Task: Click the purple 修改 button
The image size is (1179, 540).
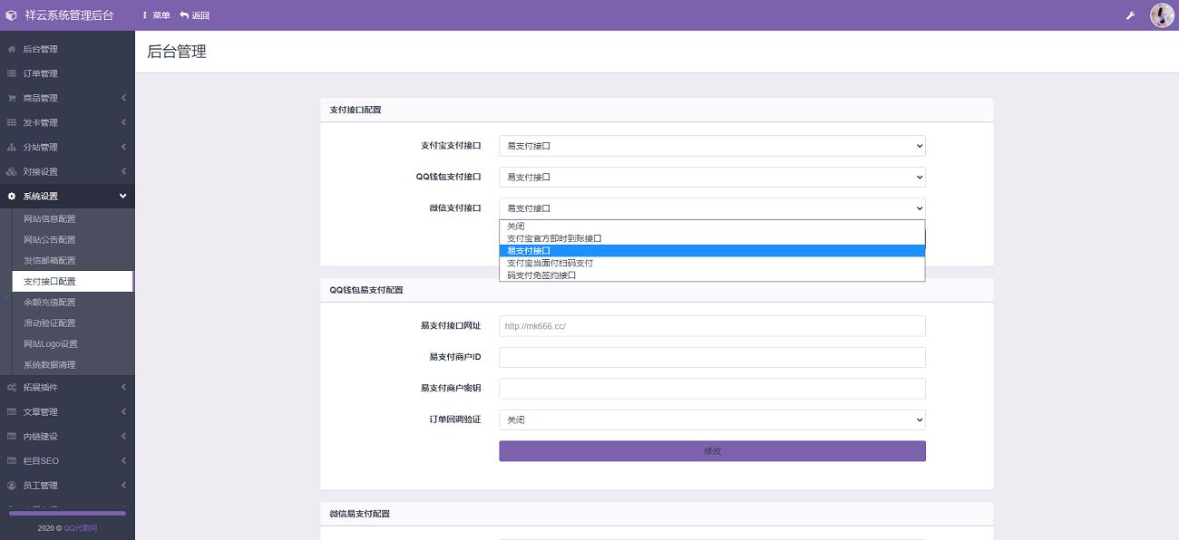Action: tap(712, 451)
